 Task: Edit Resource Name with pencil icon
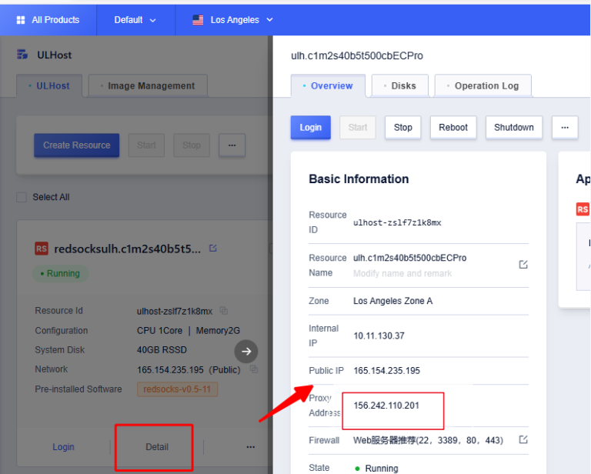[523, 265]
